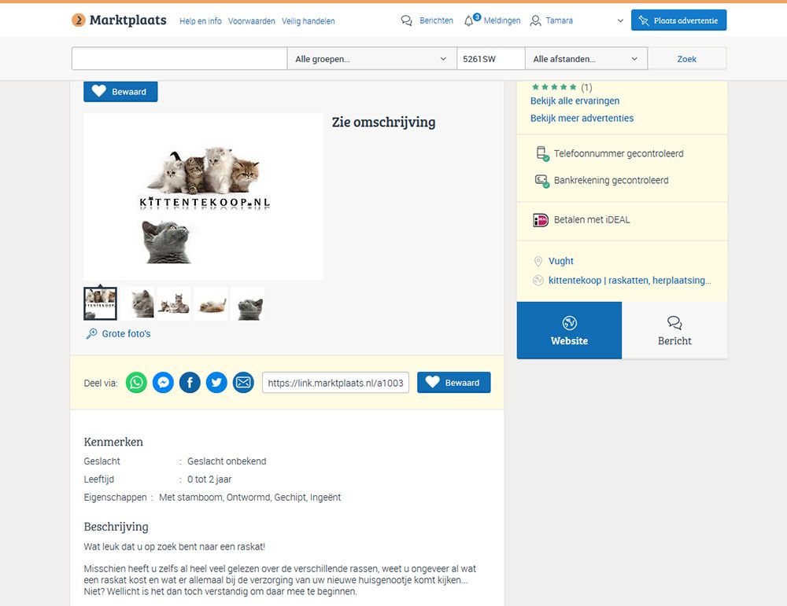The height and width of the screenshot is (606, 787).
Task: Open the Alle afstanden distance dropdown
Action: point(586,59)
